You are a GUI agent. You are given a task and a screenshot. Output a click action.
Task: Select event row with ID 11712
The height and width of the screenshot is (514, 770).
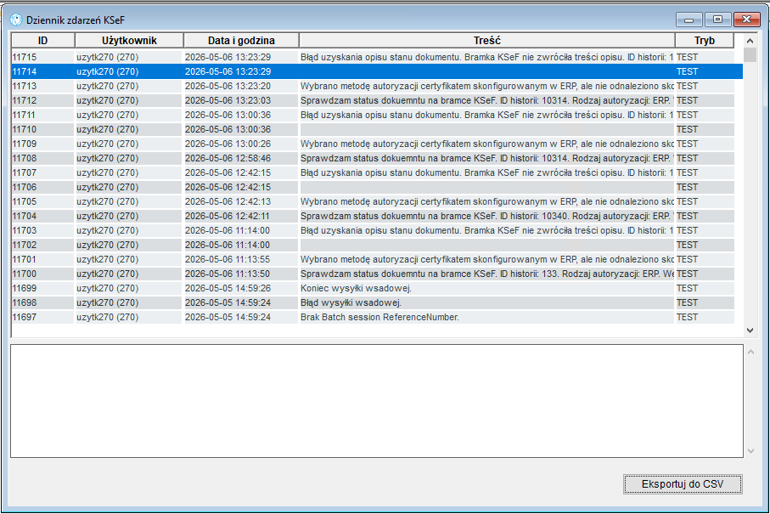click(373, 100)
